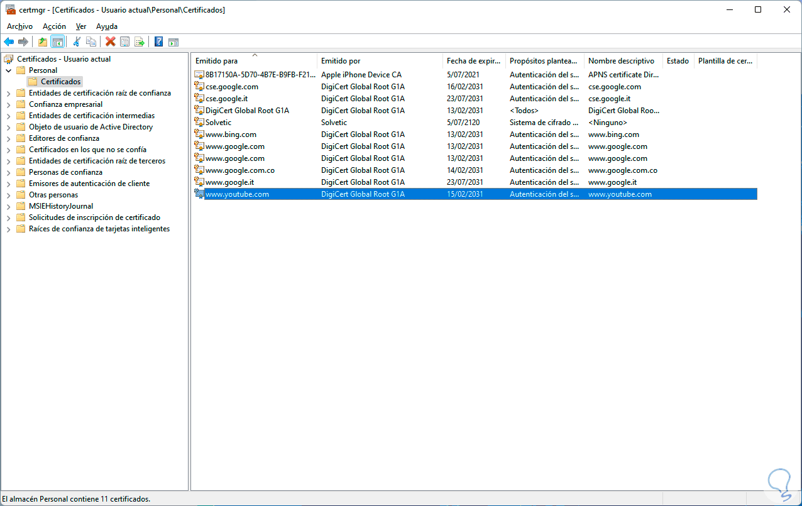Click the 16/02/2031 expiration date cell
Image resolution: width=802 pixels, height=506 pixels.
[x=465, y=87]
